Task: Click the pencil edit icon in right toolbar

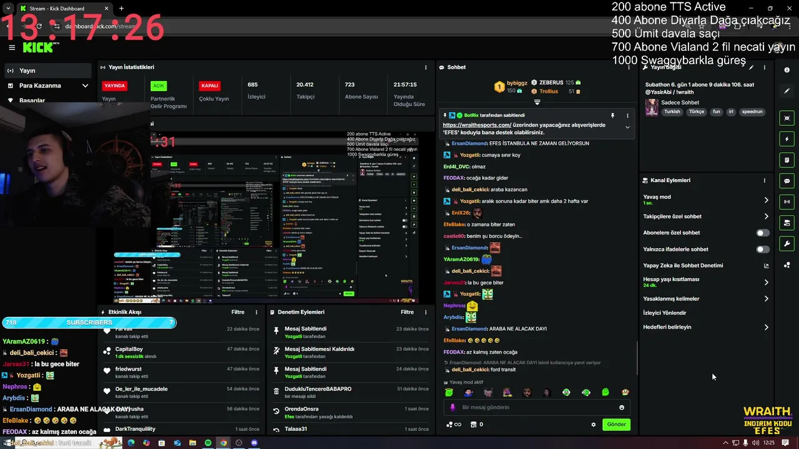Action: pos(787,91)
